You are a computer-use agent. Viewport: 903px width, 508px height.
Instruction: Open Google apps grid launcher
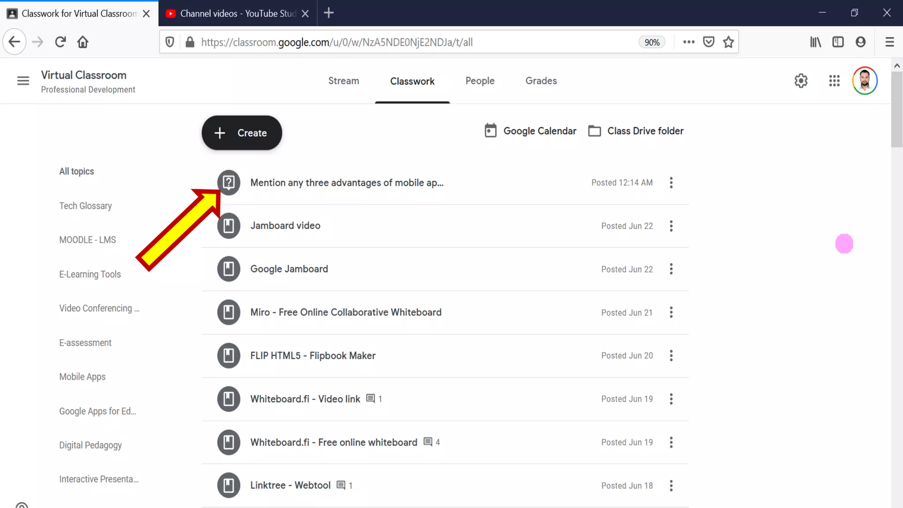834,81
